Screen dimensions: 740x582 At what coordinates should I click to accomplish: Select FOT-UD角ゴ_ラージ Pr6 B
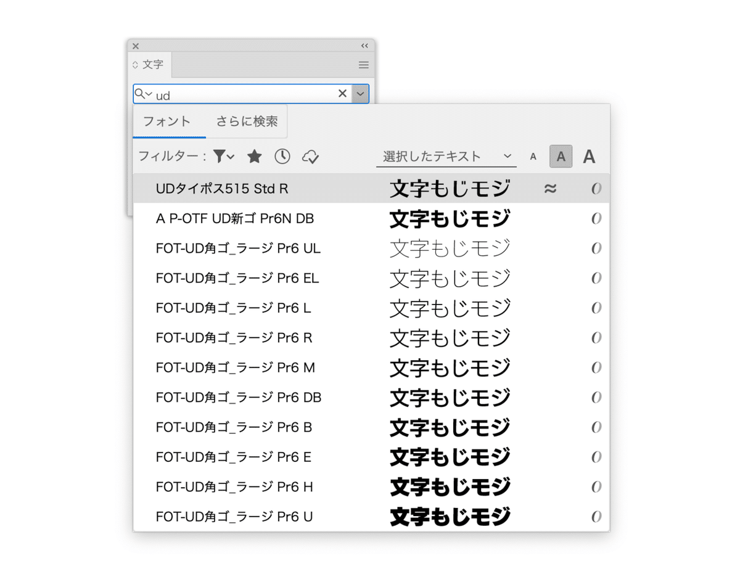(x=371, y=427)
